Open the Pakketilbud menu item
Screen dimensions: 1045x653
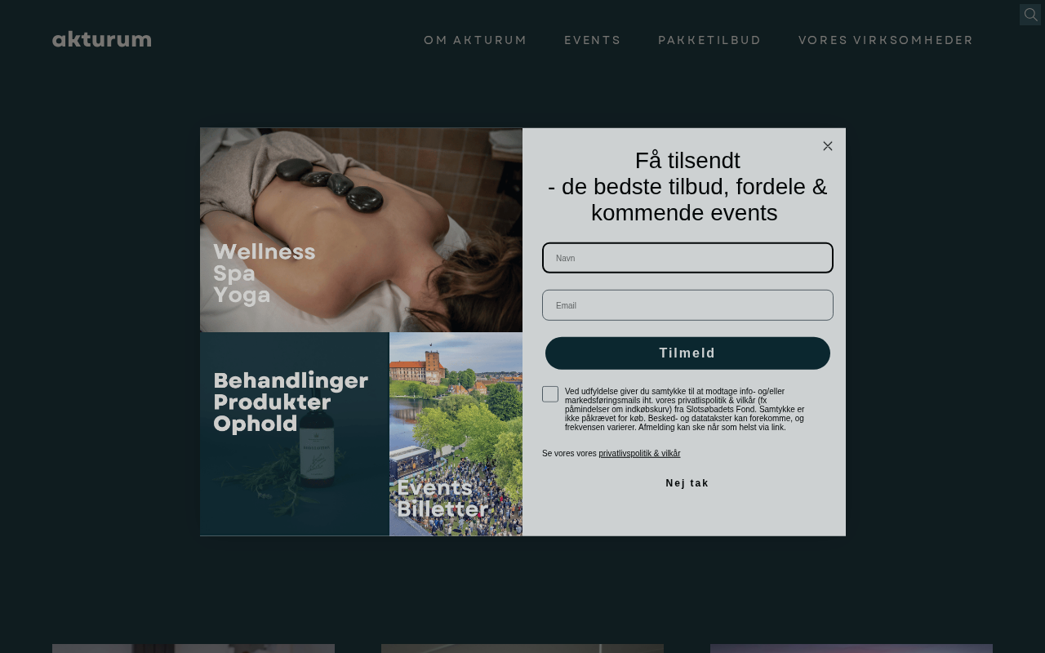coord(709,40)
